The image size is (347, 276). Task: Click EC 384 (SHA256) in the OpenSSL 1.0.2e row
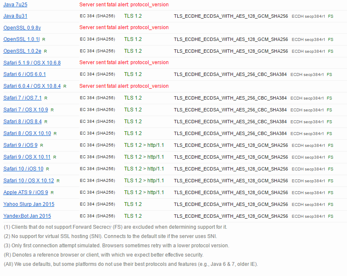coord(98,51)
